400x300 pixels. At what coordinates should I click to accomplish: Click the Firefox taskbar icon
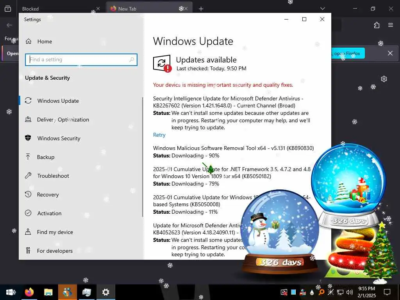[x=29, y=292]
